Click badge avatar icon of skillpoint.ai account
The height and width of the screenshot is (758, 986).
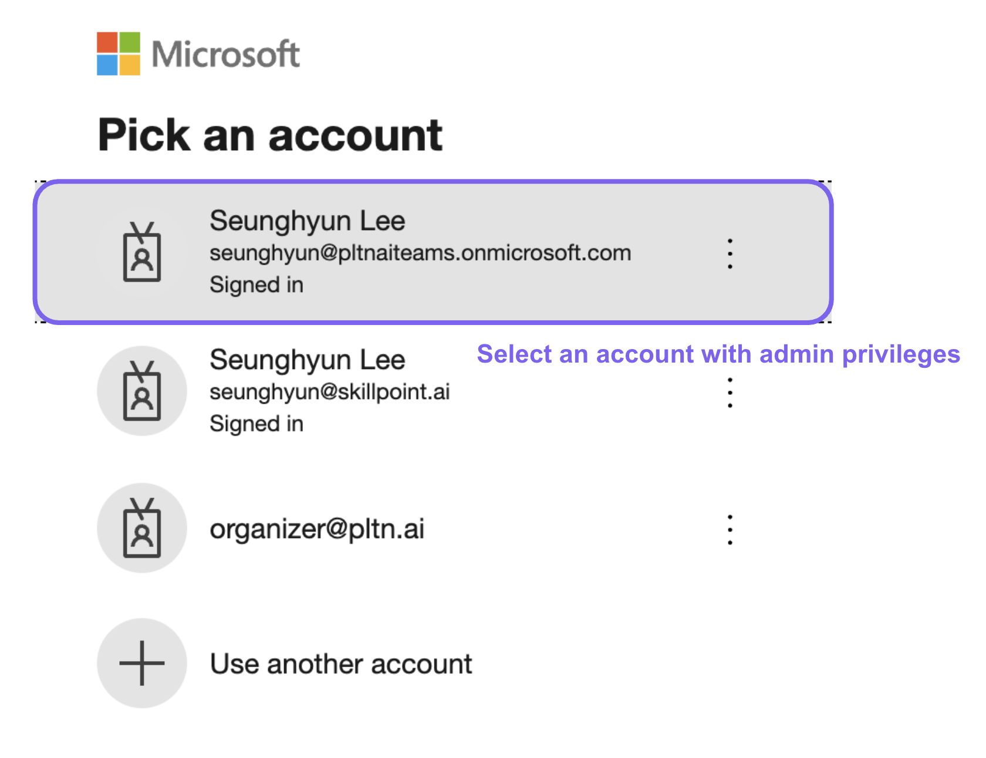[142, 391]
